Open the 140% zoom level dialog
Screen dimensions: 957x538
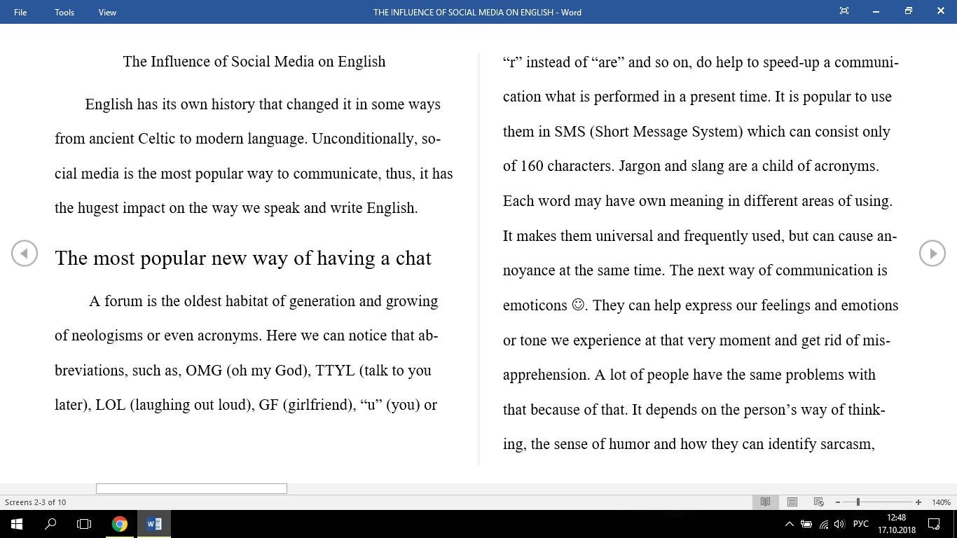pyautogui.click(x=941, y=502)
